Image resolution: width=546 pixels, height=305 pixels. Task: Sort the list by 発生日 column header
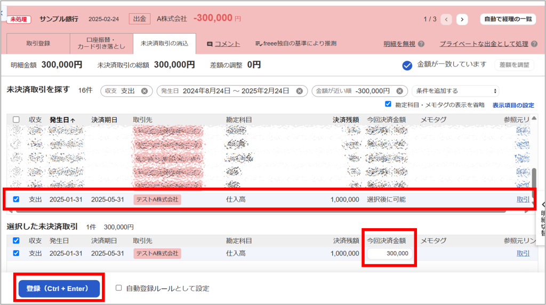point(62,120)
